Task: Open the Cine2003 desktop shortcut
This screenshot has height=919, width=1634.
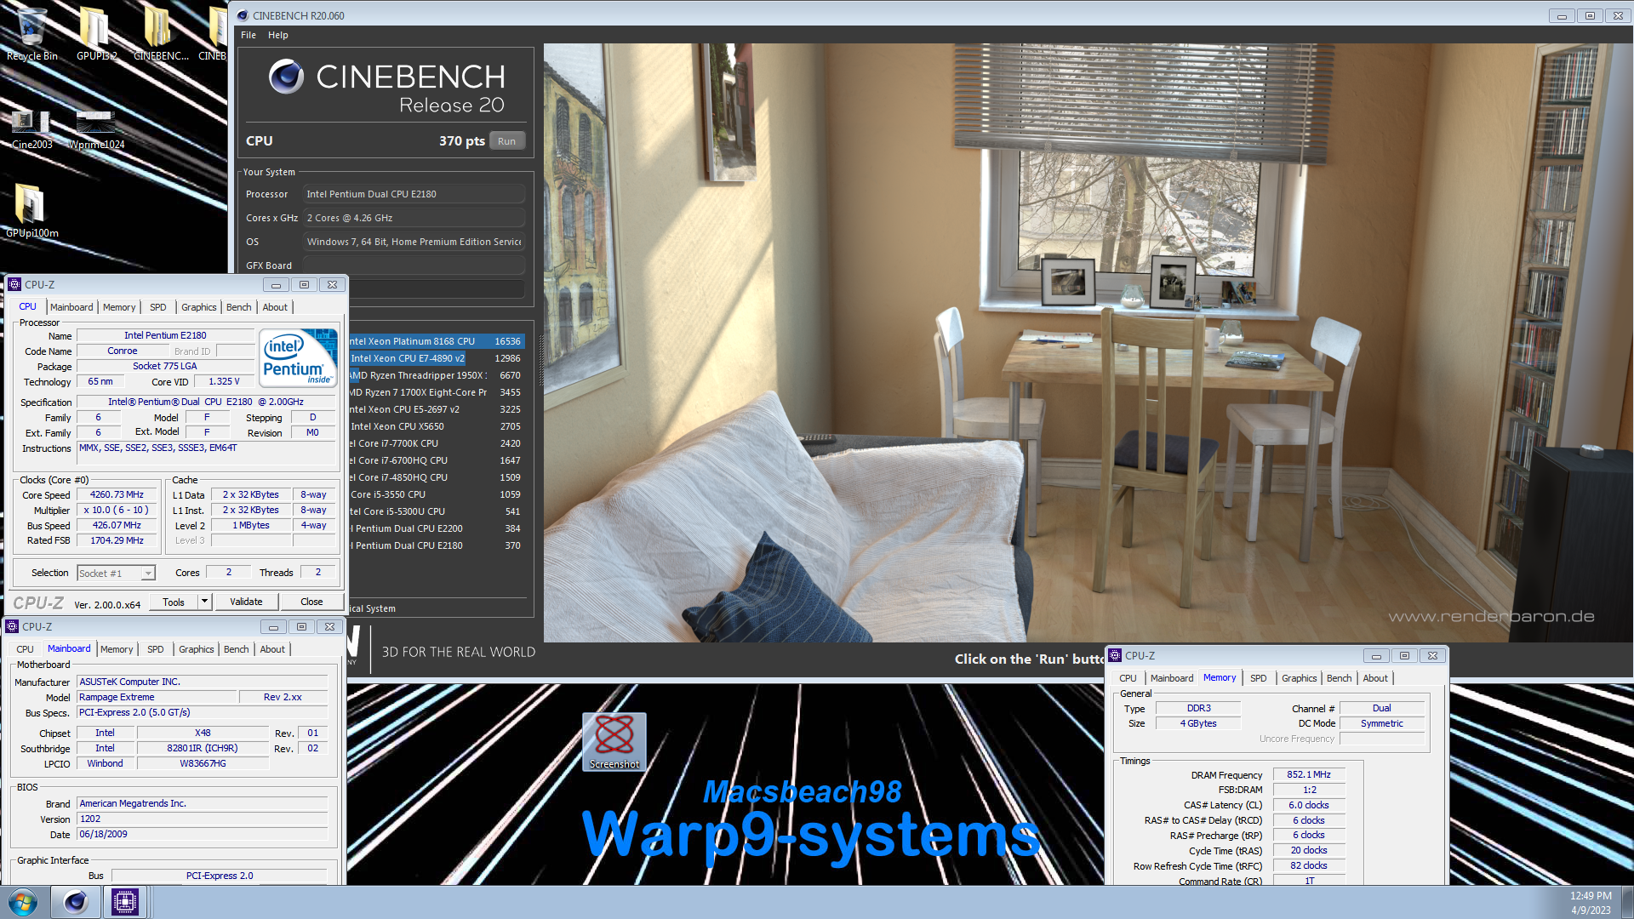Action: click(x=31, y=129)
